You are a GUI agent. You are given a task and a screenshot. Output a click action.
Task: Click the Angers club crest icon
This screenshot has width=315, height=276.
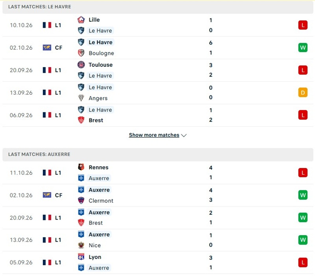[81, 98]
